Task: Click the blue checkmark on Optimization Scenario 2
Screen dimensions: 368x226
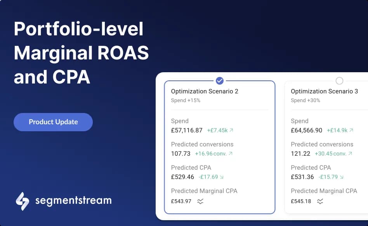Action: click(219, 81)
